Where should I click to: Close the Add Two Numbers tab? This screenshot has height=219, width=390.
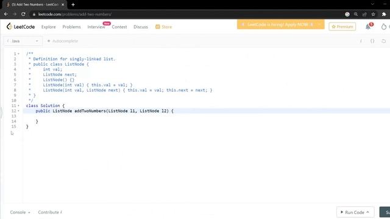63,4
